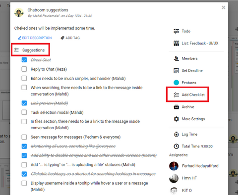
Task: Check the In files section item
Action: 24,121
